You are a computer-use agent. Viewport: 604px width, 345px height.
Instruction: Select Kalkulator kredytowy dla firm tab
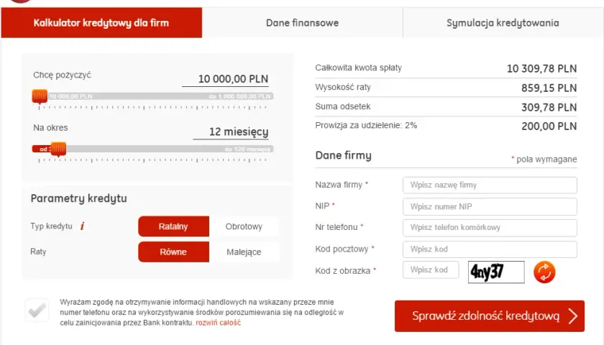(101, 23)
